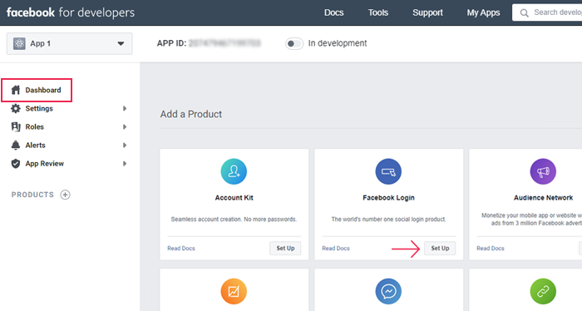Viewport: 582px width, 311px height.
Task: Click the APP ID label
Action: point(171,43)
